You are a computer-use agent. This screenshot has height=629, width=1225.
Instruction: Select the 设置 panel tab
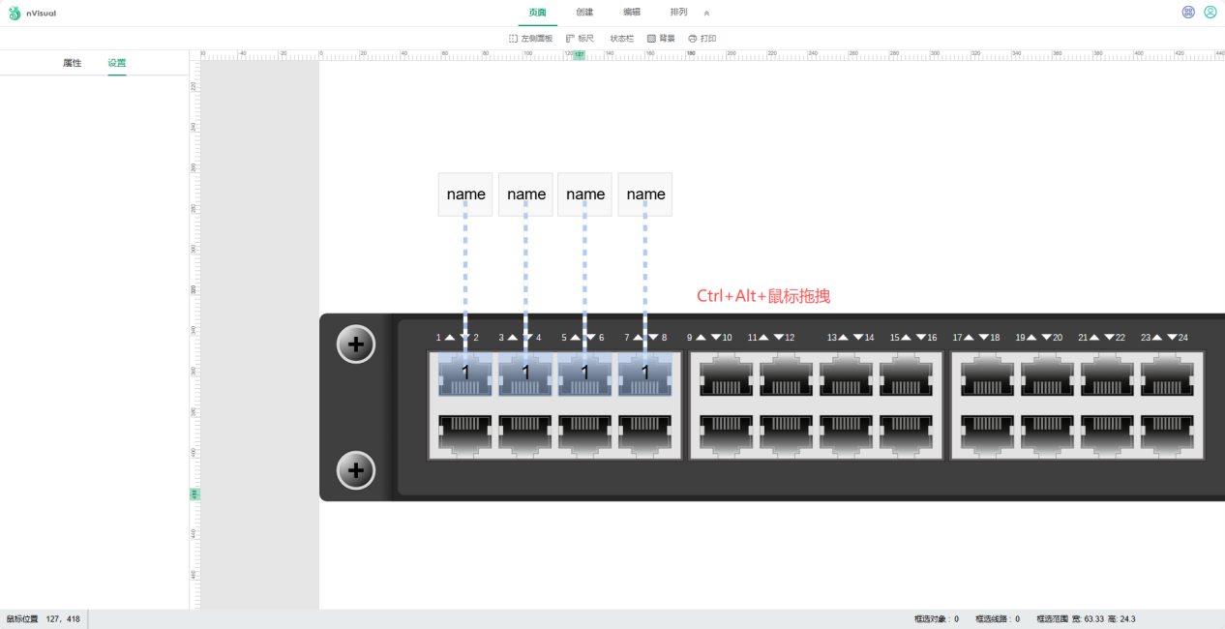coord(117,63)
